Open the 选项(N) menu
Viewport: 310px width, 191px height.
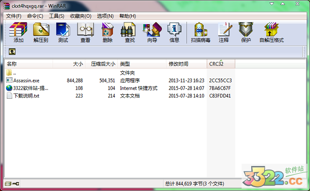pos(105,16)
